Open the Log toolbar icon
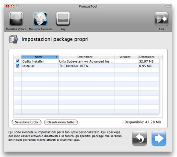 pos(63,19)
